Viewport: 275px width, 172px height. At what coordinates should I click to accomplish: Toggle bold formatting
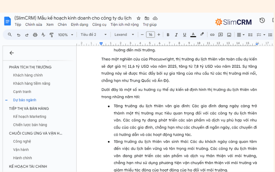[168, 35]
